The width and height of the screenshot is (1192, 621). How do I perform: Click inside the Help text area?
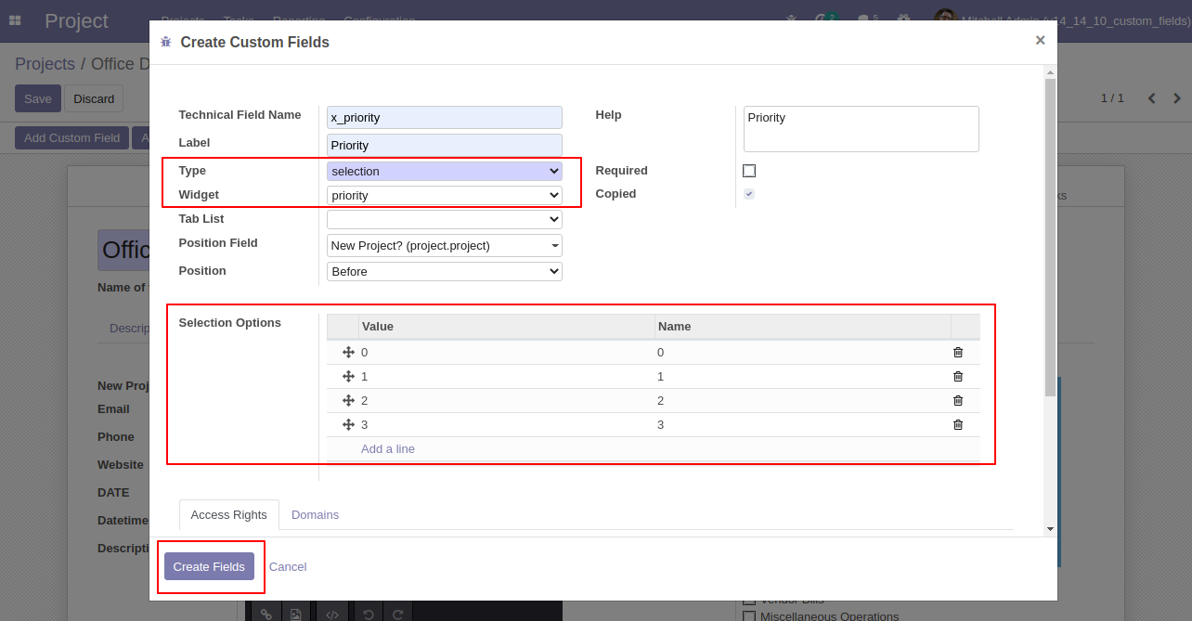862,129
